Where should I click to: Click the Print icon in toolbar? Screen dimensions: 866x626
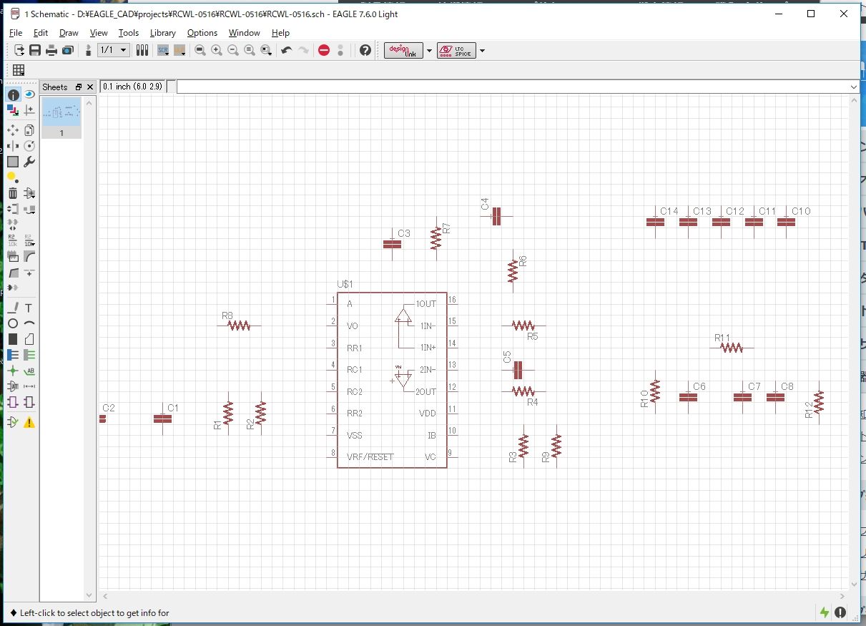51,50
